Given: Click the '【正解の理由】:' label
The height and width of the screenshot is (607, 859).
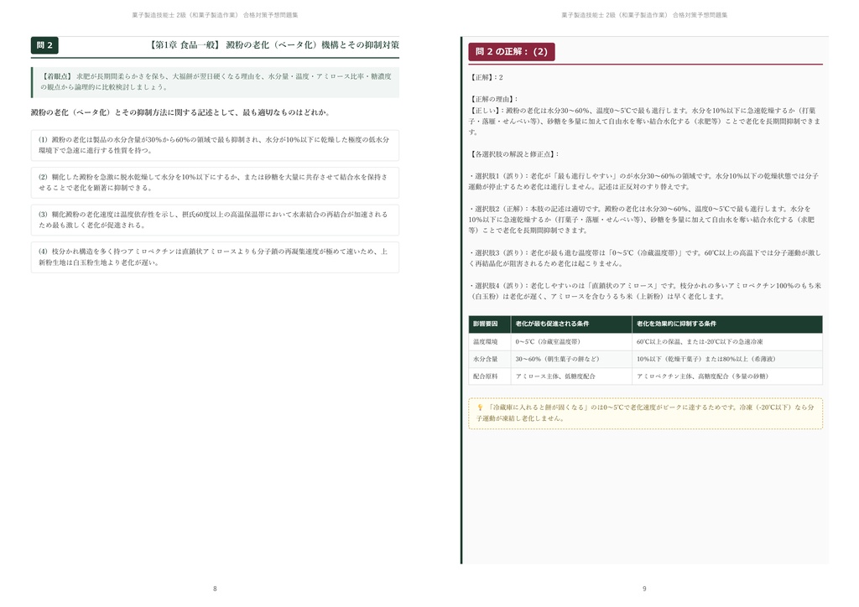Looking at the screenshot, I should click(493, 99).
